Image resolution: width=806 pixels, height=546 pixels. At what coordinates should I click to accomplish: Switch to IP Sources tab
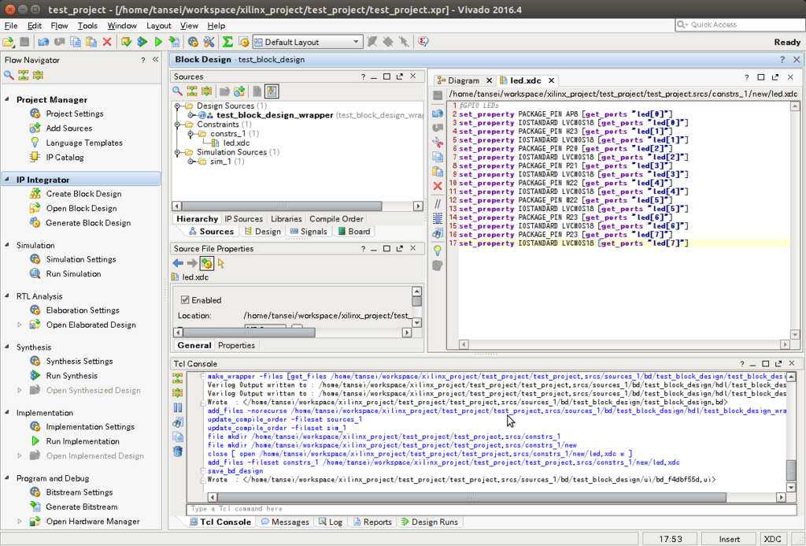(244, 219)
